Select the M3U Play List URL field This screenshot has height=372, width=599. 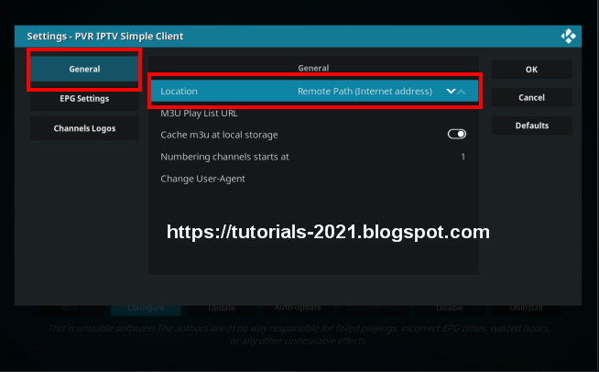(314, 114)
